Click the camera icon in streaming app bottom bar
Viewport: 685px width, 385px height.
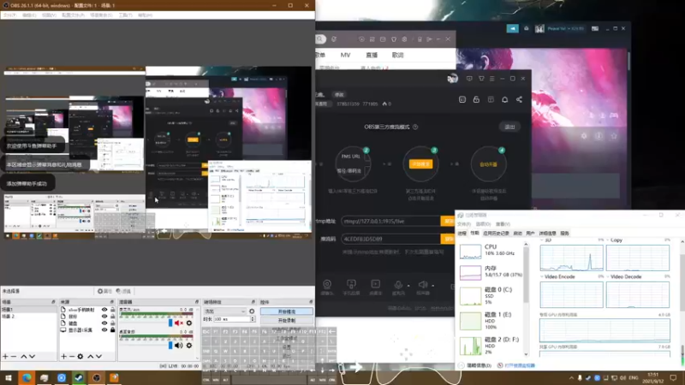coord(327,284)
